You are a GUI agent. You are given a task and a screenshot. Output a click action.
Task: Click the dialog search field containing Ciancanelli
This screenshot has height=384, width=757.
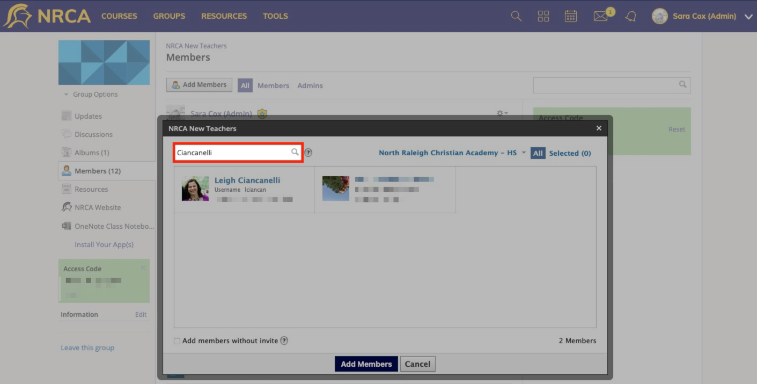click(238, 153)
